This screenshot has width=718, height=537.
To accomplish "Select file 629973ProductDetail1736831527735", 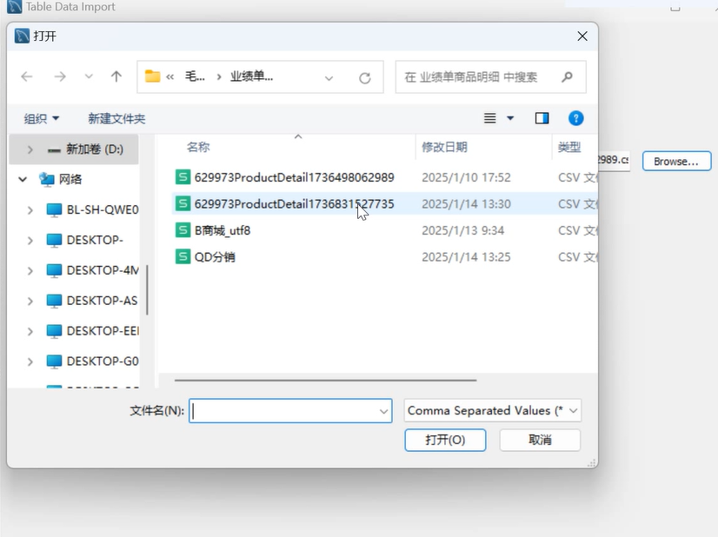I will click(x=294, y=203).
